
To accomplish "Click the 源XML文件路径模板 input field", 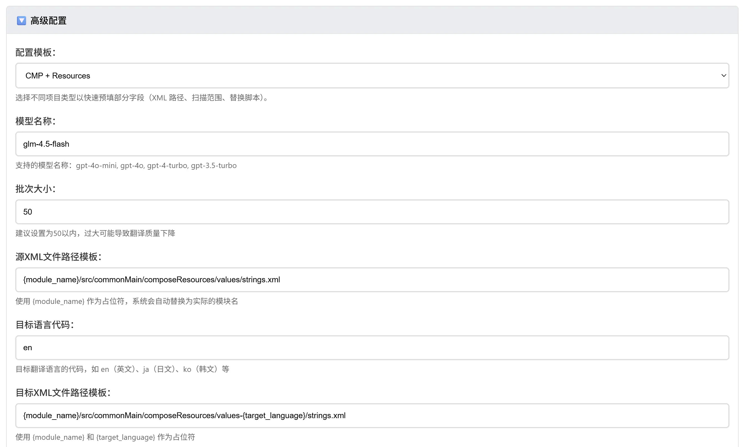I will click(372, 280).
